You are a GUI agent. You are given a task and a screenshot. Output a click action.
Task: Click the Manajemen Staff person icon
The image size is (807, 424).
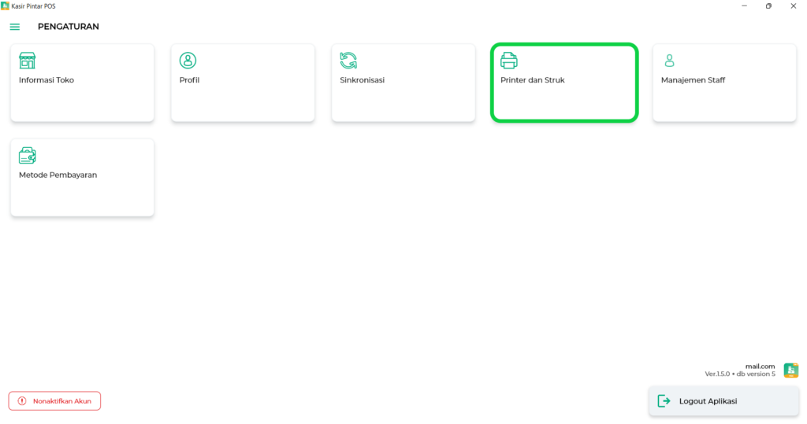click(x=669, y=61)
